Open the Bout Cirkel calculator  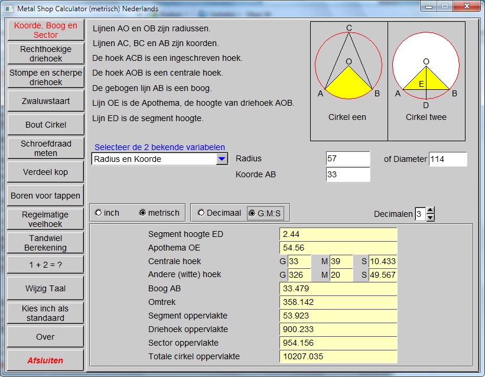tap(45, 125)
